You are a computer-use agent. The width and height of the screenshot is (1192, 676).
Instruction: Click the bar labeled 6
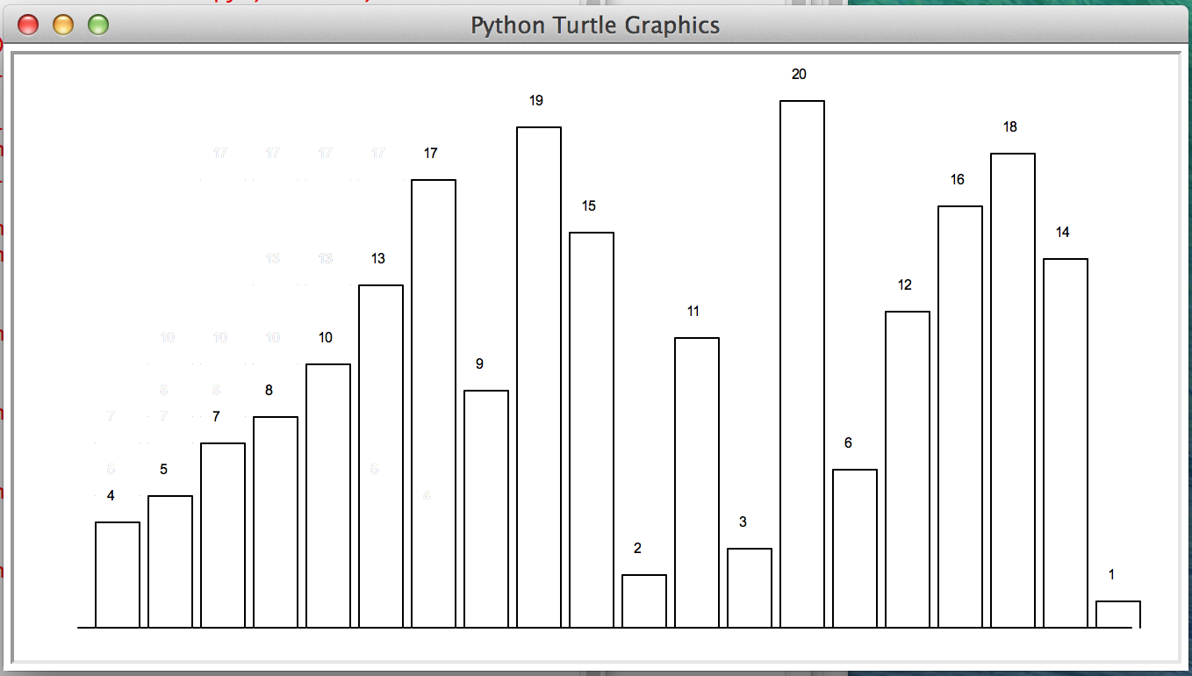point(855,549)
